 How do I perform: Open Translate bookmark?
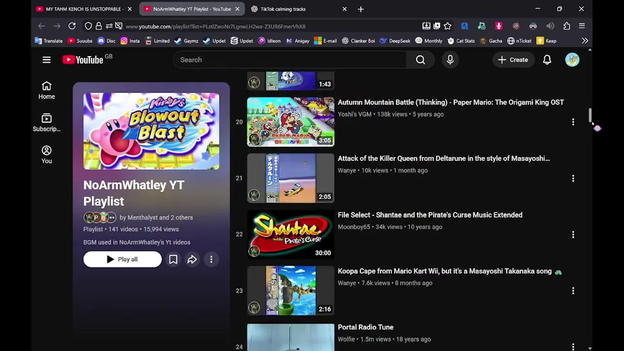[49, 41]
